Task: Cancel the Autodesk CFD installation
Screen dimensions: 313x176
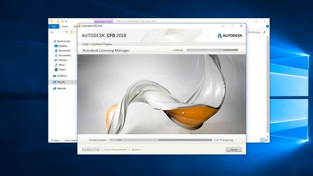Action: click(234, 150)
